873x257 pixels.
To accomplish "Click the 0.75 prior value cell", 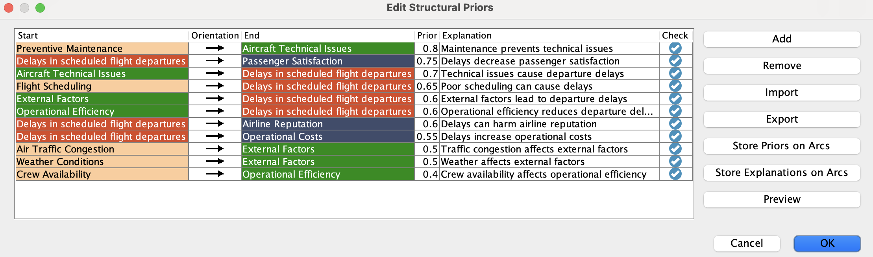I will [x=427, y=61].
